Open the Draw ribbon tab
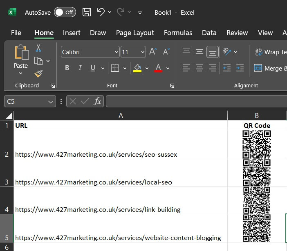The image size is (287, 251). (x=98, y=33)
